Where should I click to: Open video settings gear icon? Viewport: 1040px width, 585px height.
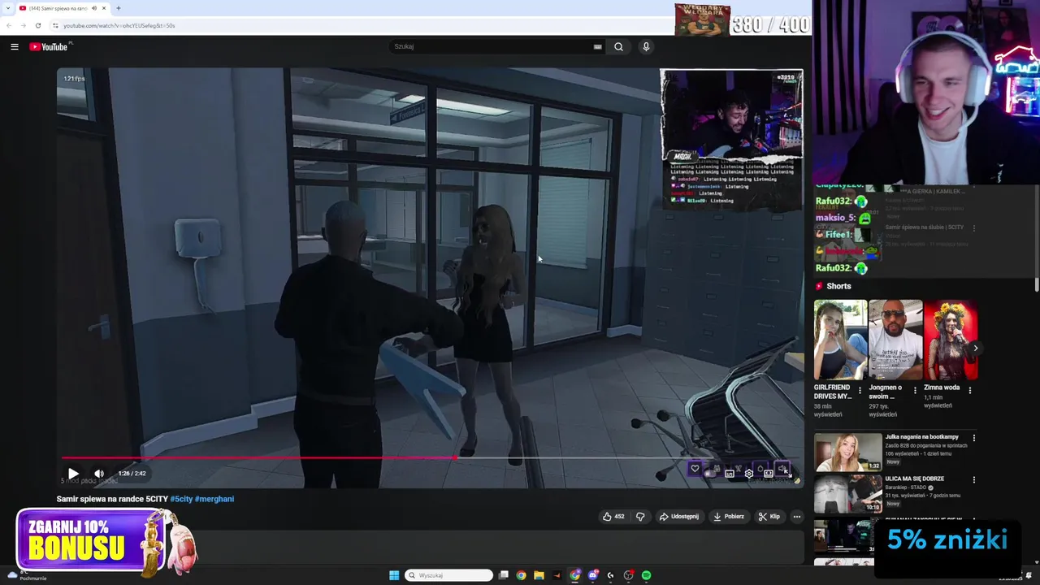point(748,473)
